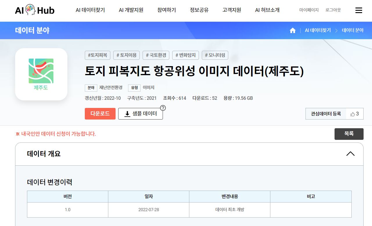Viewport: 372px width, 226px height.
Task: Open the hamburger menu icon
Action: (359, 10)
